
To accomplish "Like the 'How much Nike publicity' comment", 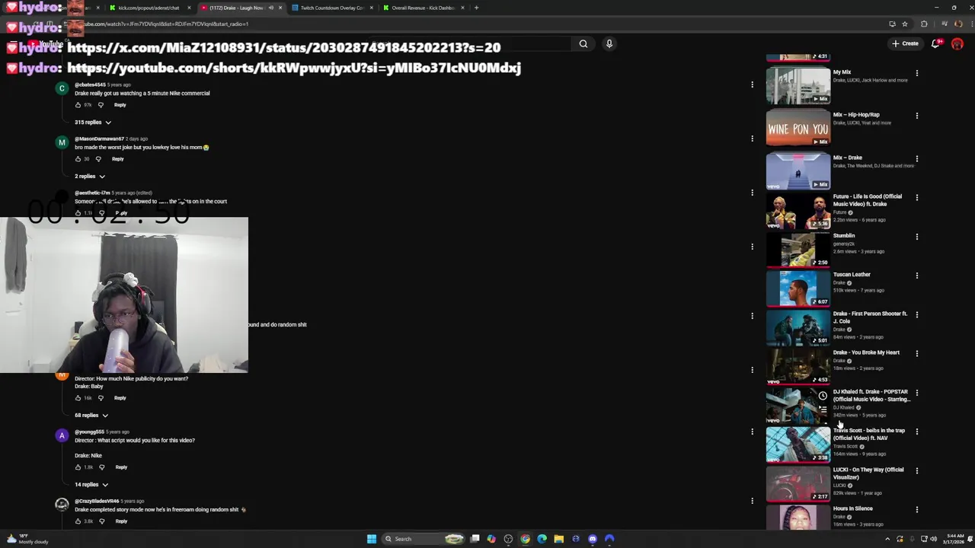I will tap(78, 398).
